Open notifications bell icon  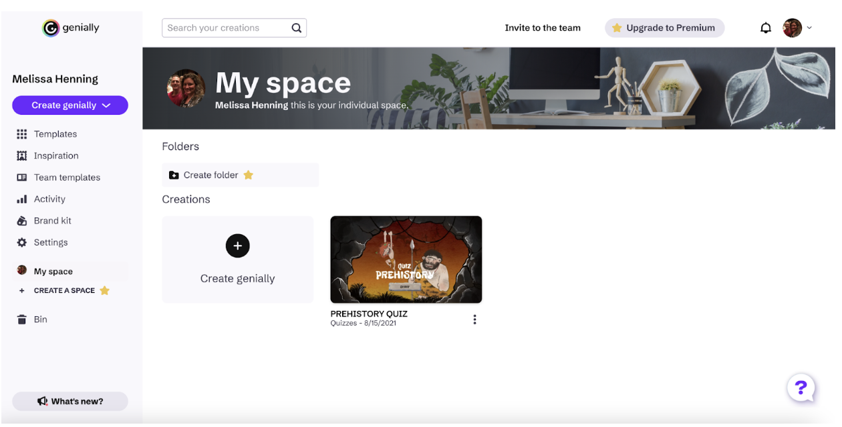point(766,28)
